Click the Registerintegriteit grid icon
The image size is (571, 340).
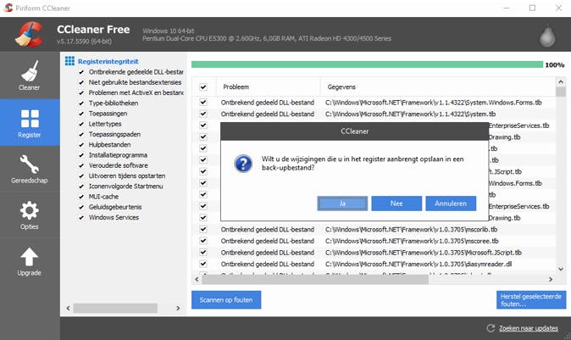(x=69, y=61)
